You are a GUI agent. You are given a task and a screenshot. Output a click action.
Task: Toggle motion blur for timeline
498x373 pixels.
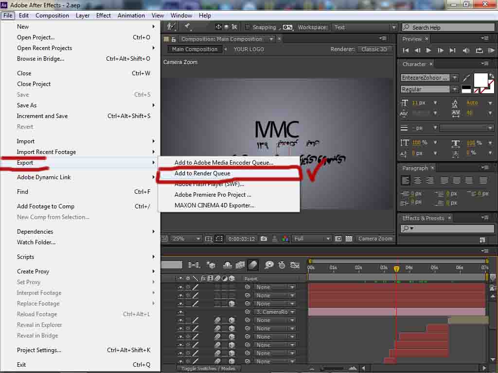253,265
